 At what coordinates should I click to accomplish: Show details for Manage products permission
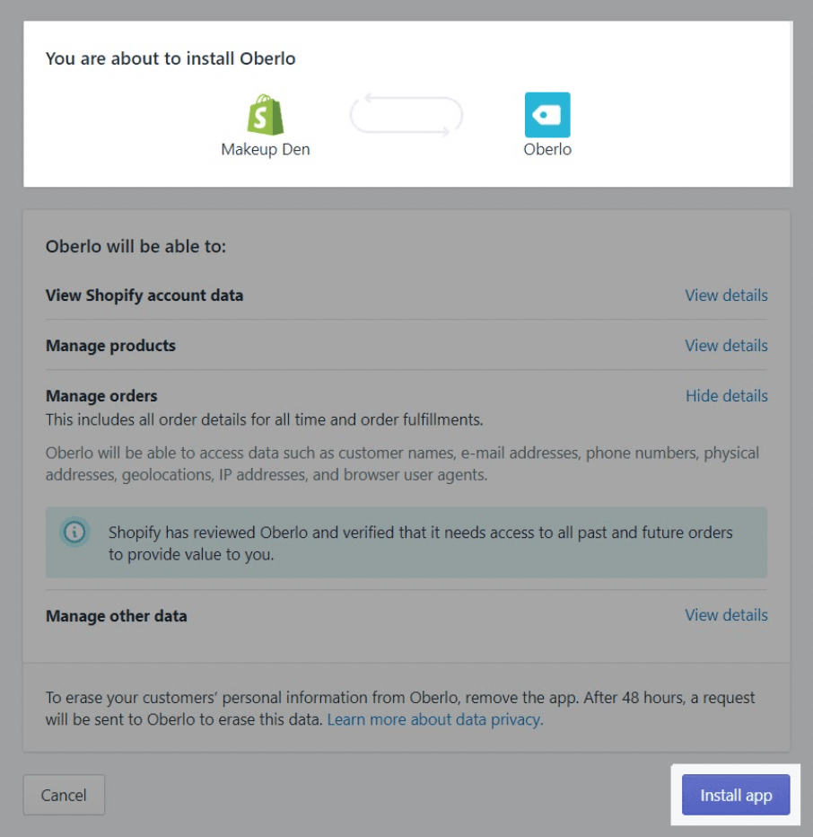[x=726, y=346]
